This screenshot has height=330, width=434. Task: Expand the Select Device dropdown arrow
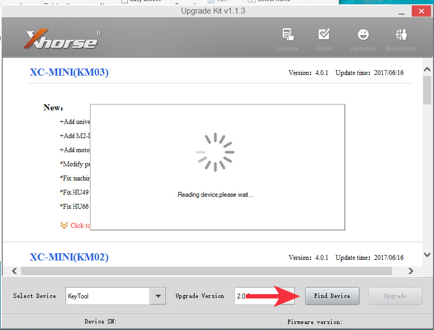(x=158, y=296)
